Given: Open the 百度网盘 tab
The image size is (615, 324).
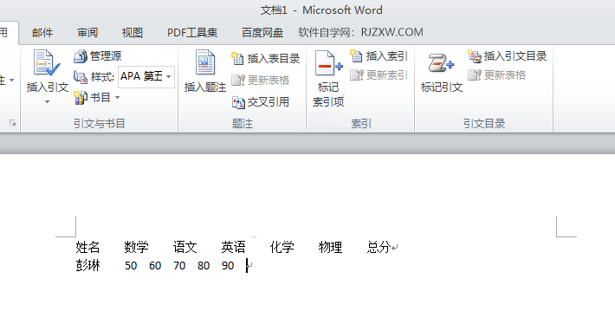Looking at the screenshot, I should coord(262,33).
